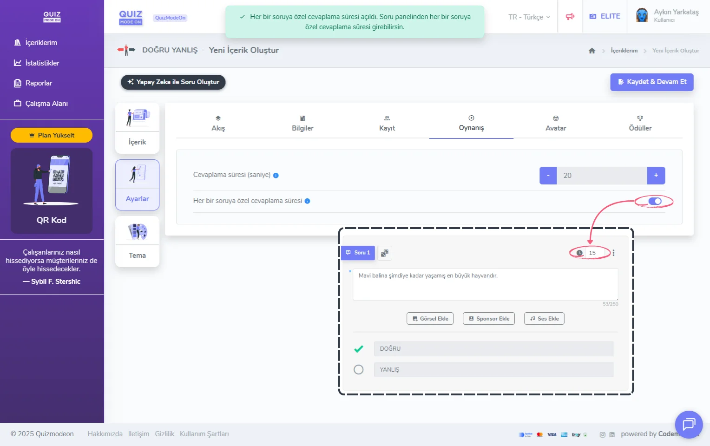Click Yapay Zeka ile Soru Oluştur
The height and width of the screenshot is (446, 710).
tap(173, 82)
